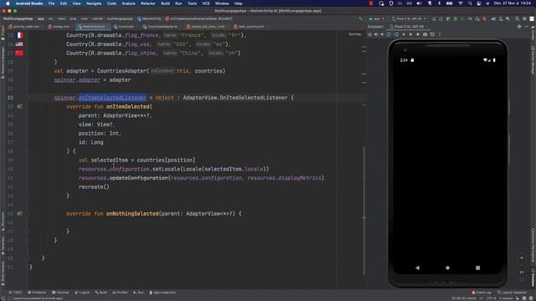Open the Build menu
Image resolution: width=536 pixels, height=301 pixels.
(x=166, y=3)
